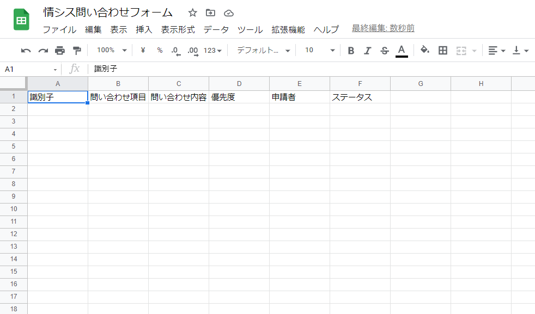Viewport: 535px width, 314px height.
Task: Undo the last edit
Action: (x=27, y=50)
